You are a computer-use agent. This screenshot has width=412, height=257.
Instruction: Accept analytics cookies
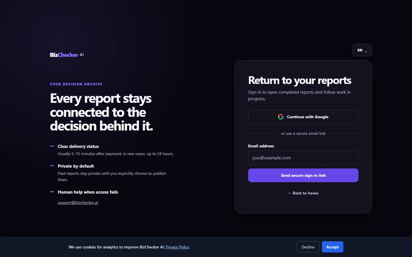[332, 247]
